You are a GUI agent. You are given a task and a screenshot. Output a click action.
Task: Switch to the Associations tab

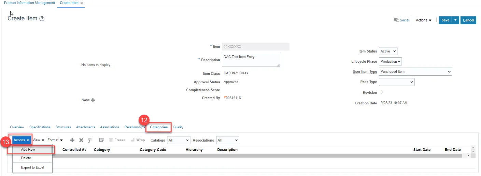[x=110, y=127]
